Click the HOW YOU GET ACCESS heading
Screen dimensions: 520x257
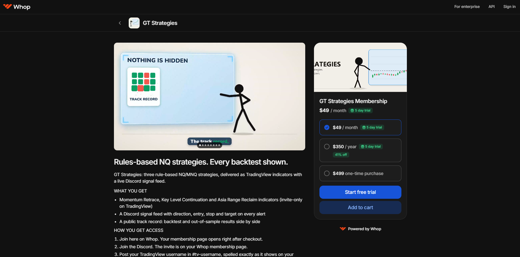coord(139,230)
